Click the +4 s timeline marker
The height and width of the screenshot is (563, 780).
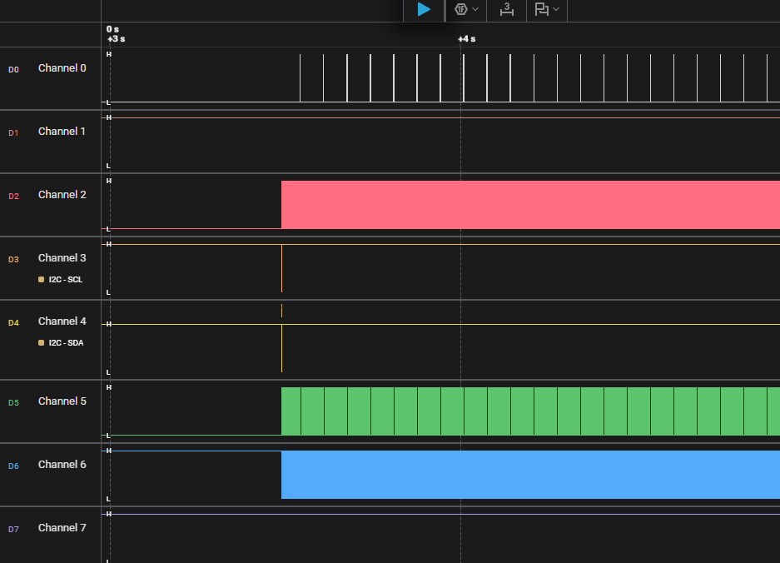coord(467,39)
